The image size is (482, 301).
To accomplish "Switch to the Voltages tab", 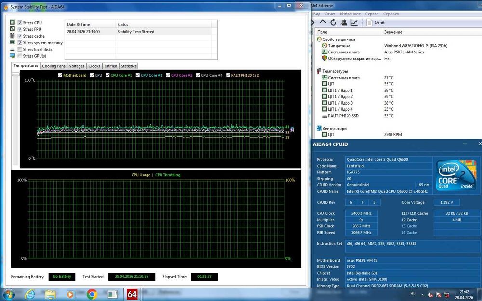I will pos(77,66).
